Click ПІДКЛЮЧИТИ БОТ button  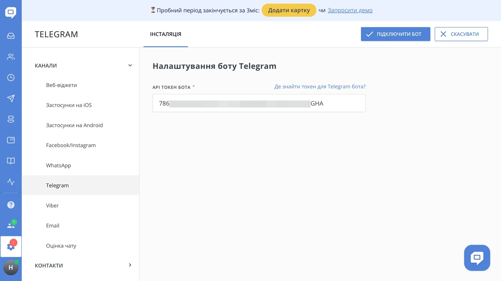point(395,34)
